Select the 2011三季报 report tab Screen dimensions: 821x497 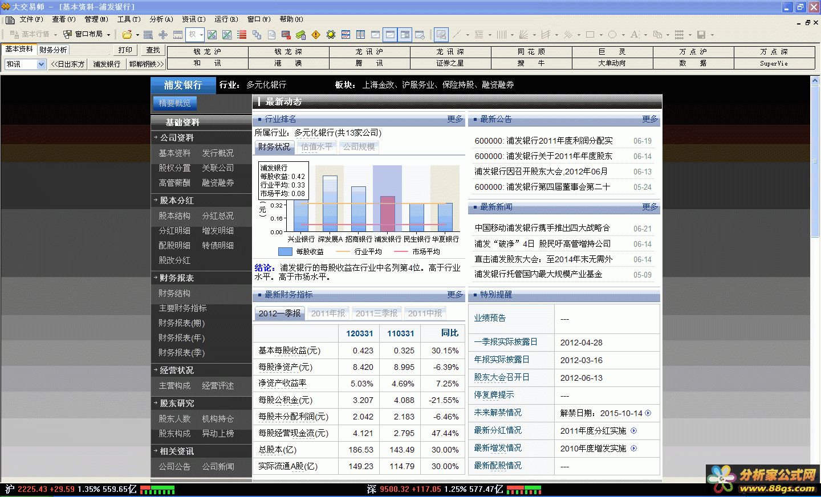377,313
